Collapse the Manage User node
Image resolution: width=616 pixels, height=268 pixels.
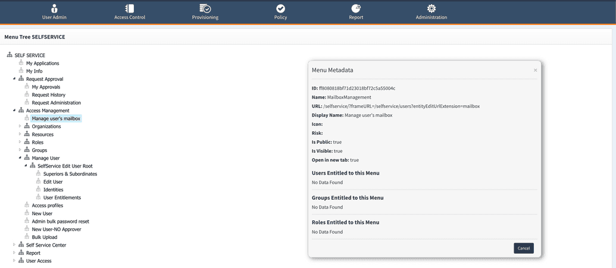[20, 158]
